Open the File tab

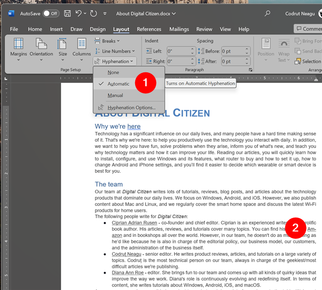[x=14, y=29]
